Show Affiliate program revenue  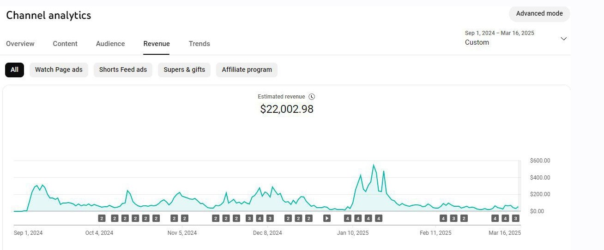point(247,70)
